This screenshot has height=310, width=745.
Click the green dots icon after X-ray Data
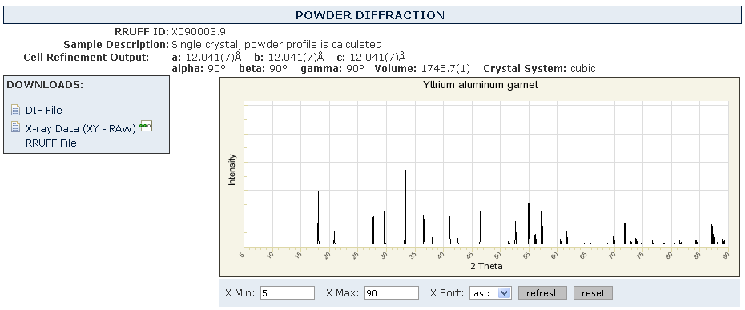[146, 126]
